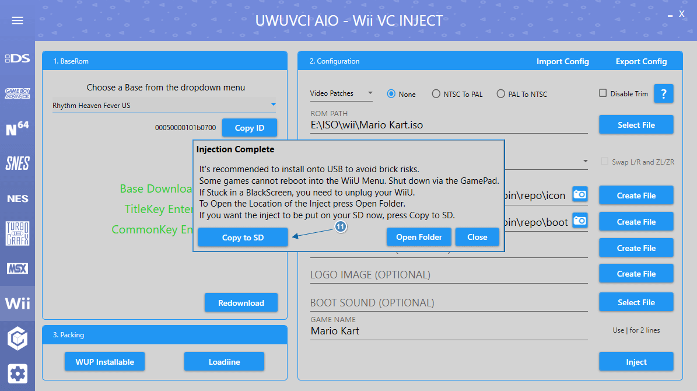The height and width of the screenshot is (391, 697).
Task: Switch to the GameCube console
Action: pos(17,338)
